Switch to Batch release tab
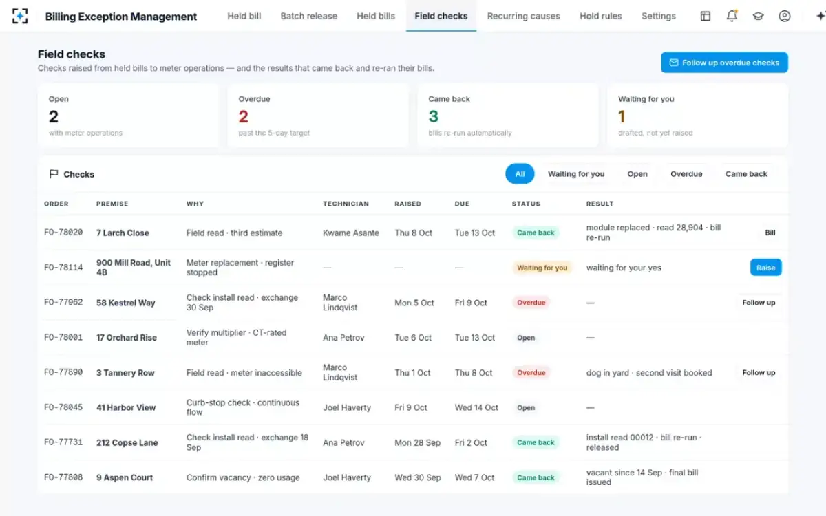 [x=309, y=16]
